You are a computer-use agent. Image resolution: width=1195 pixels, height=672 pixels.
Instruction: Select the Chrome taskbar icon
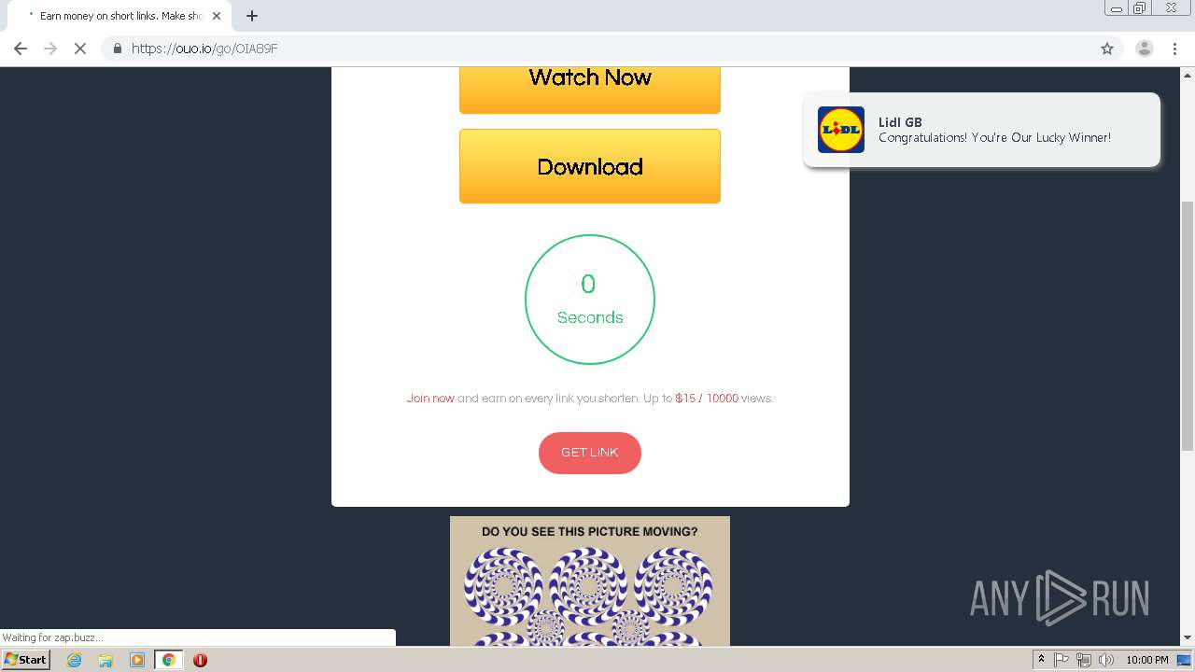168,660
